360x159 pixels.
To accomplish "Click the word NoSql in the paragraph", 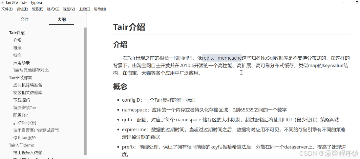I will [x=268, y=58].
